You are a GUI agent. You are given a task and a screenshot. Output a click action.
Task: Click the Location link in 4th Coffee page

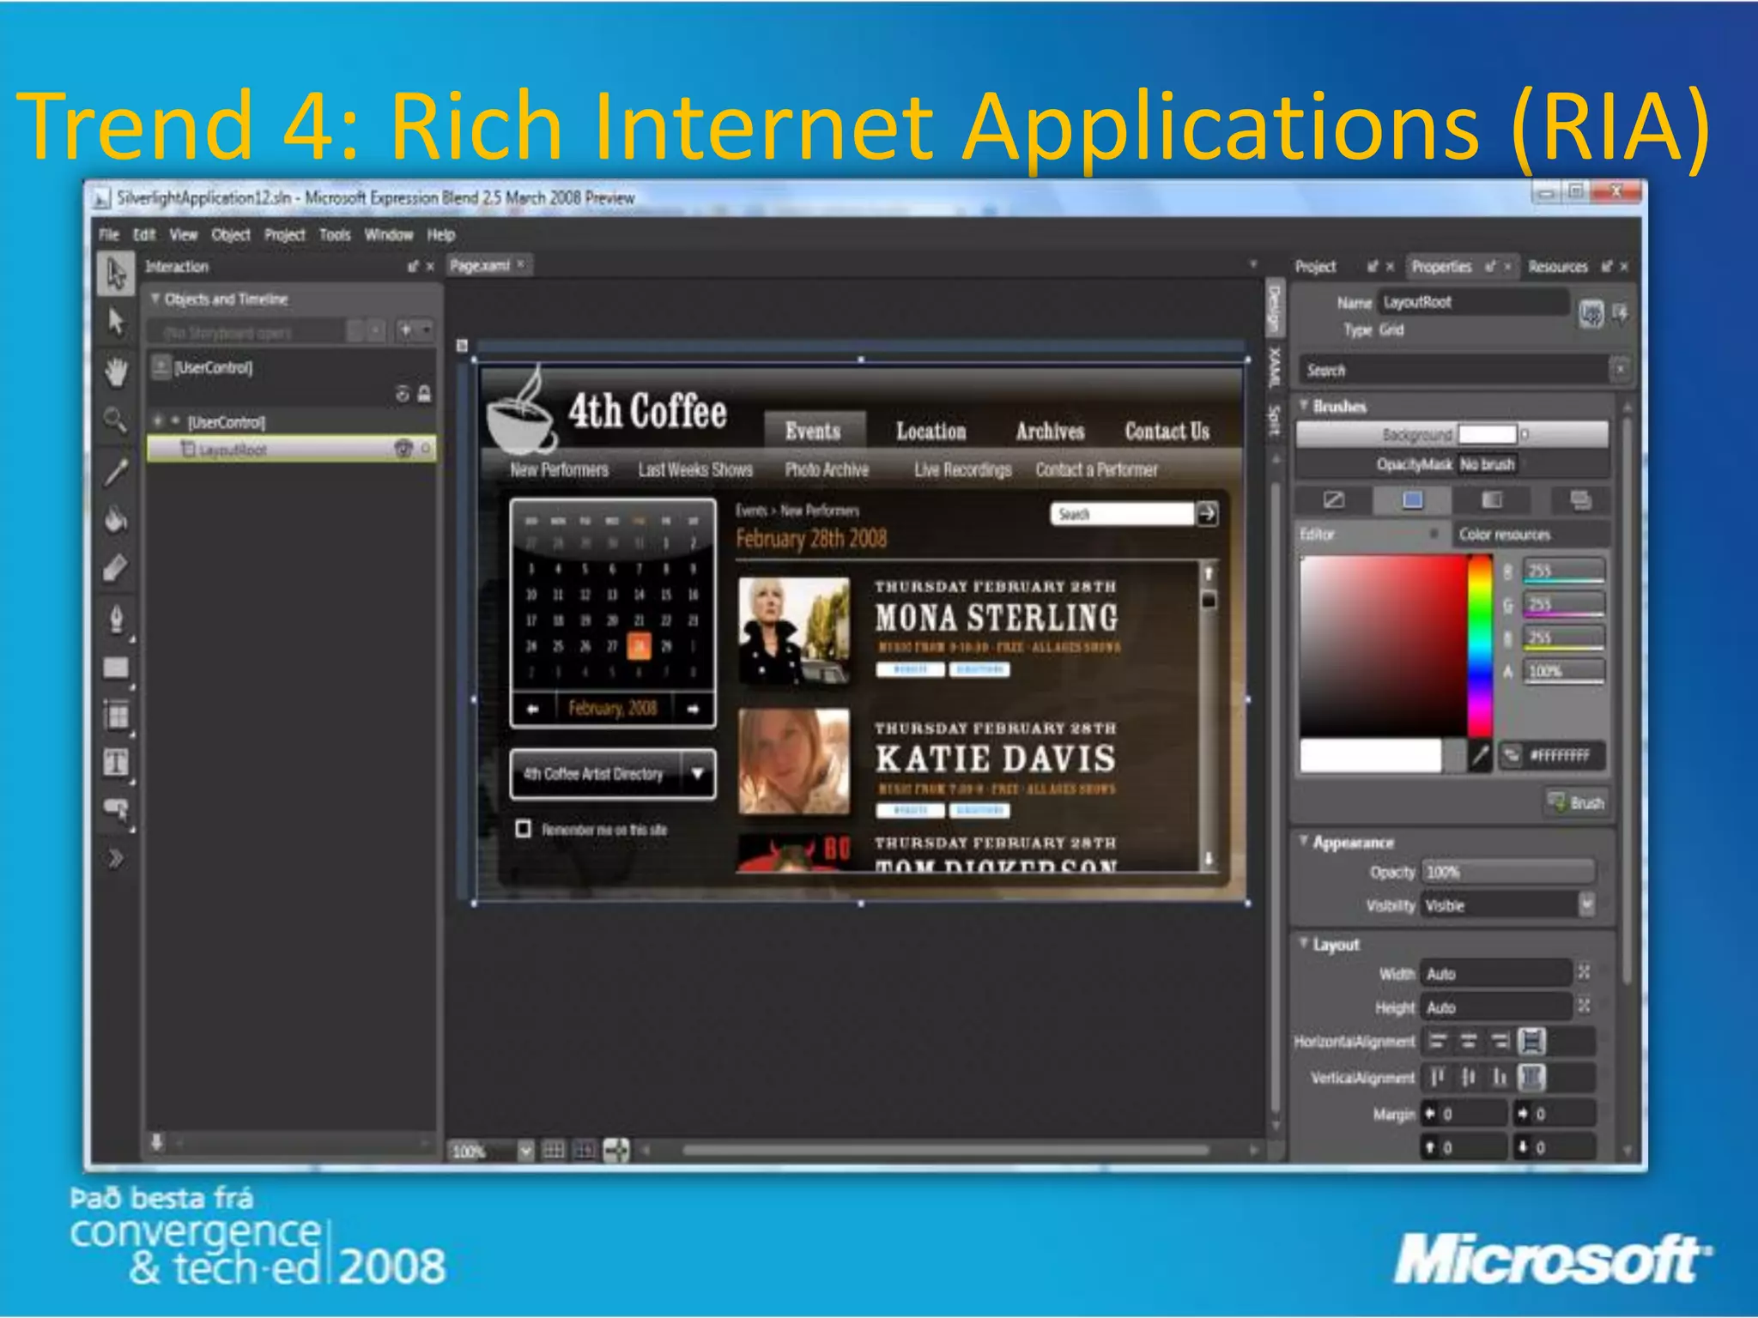(931, 431)
